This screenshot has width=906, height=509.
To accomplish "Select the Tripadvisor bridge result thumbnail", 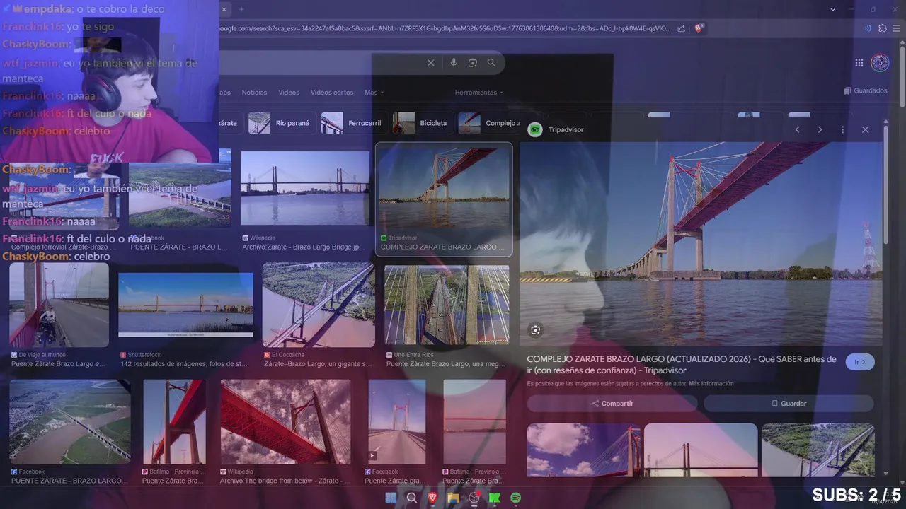I will [x=444, y=187].
